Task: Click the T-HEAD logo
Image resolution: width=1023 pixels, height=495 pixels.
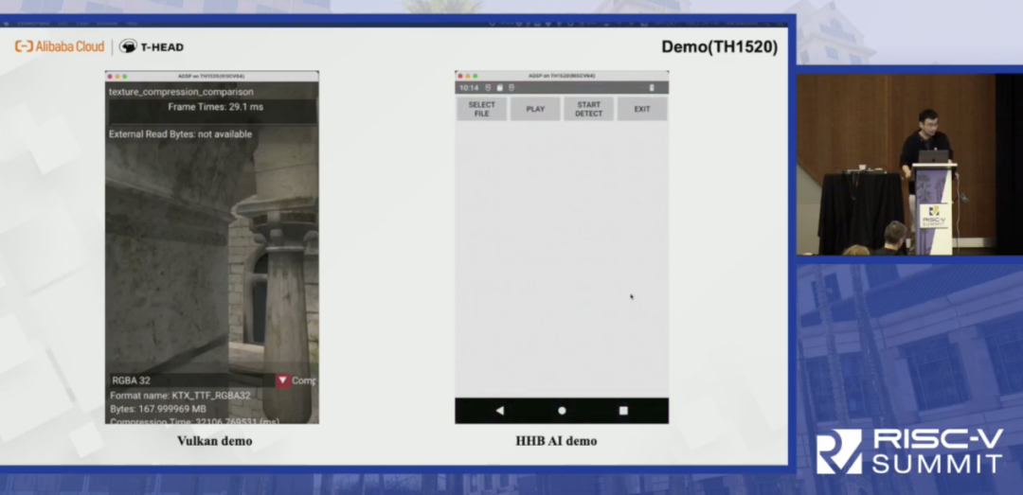Action: [x=152, y=46]
